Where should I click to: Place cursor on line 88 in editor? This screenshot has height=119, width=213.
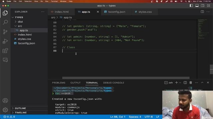tap(129, 51)
